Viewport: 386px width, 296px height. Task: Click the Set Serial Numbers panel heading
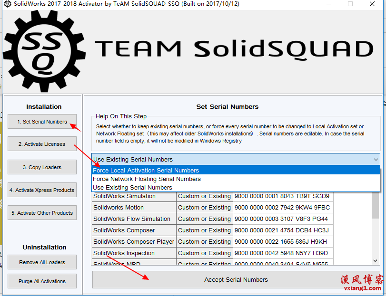click(x=227, y=106)
